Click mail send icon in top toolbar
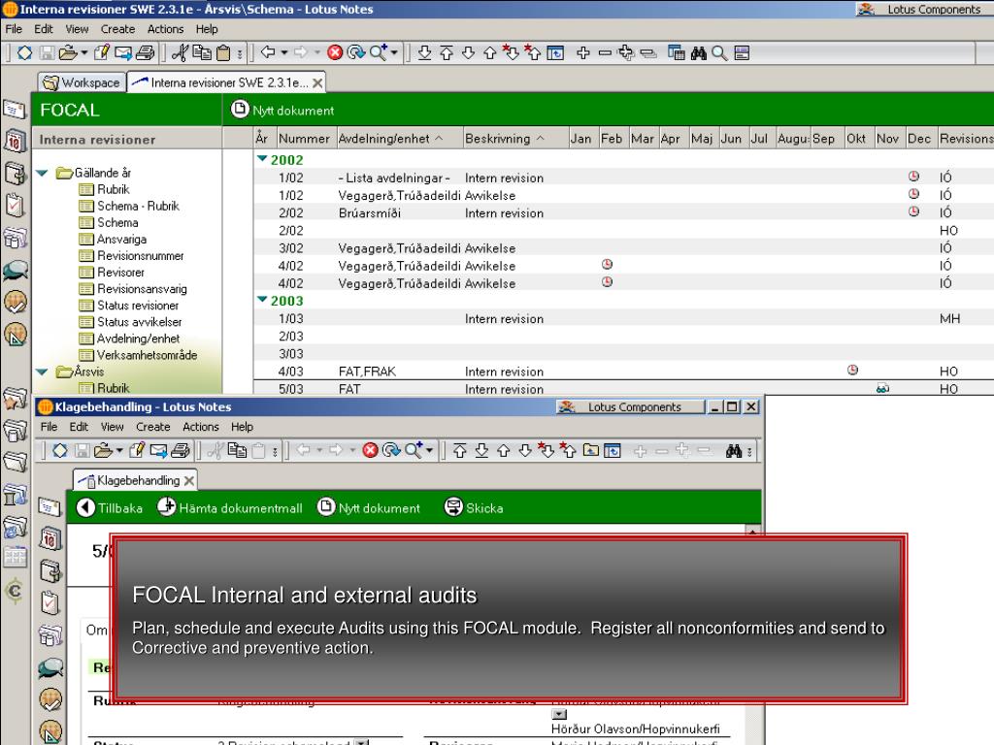This screenshot has height=745, width=994. pyautogui.click(x=123, y=52)
